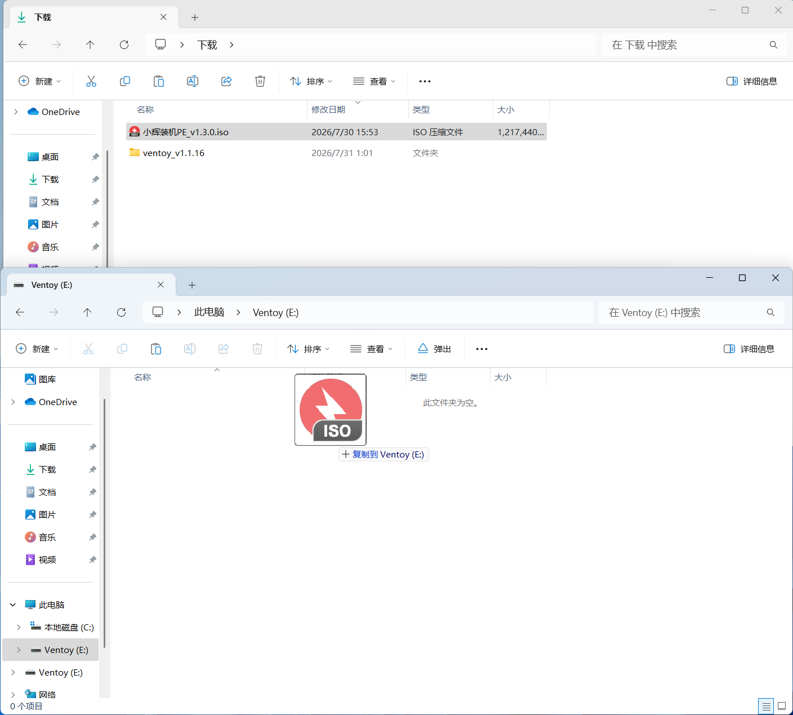Close the Ventoy (E:) tab
The height and width of the screenshot is (715, 793).
[x=161, y=285]
